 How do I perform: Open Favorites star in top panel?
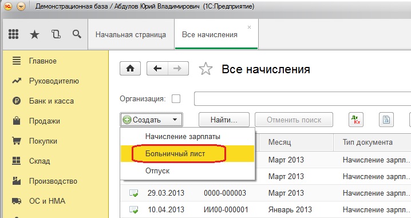click(34, 34)
